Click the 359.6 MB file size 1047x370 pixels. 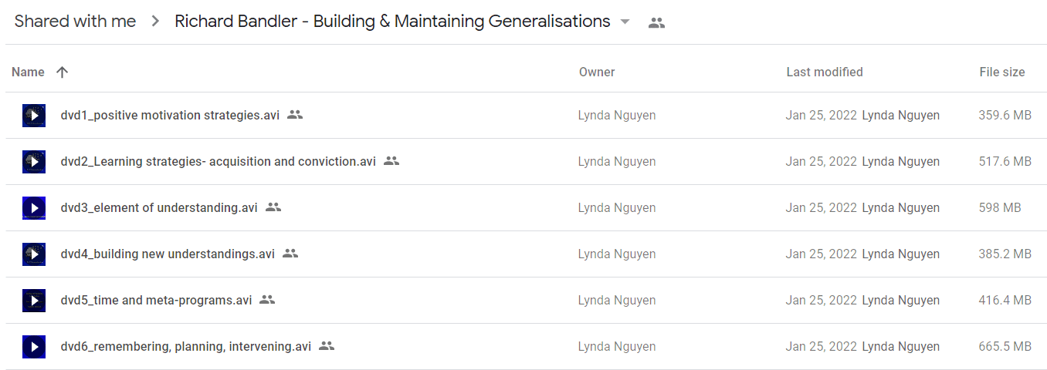point(1005,116)
